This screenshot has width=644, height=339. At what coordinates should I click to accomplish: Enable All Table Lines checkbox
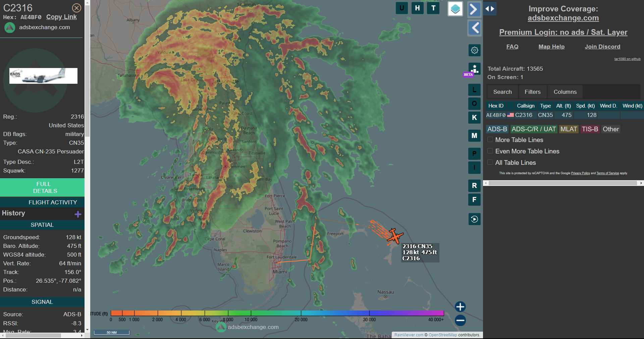click(490, 162)
